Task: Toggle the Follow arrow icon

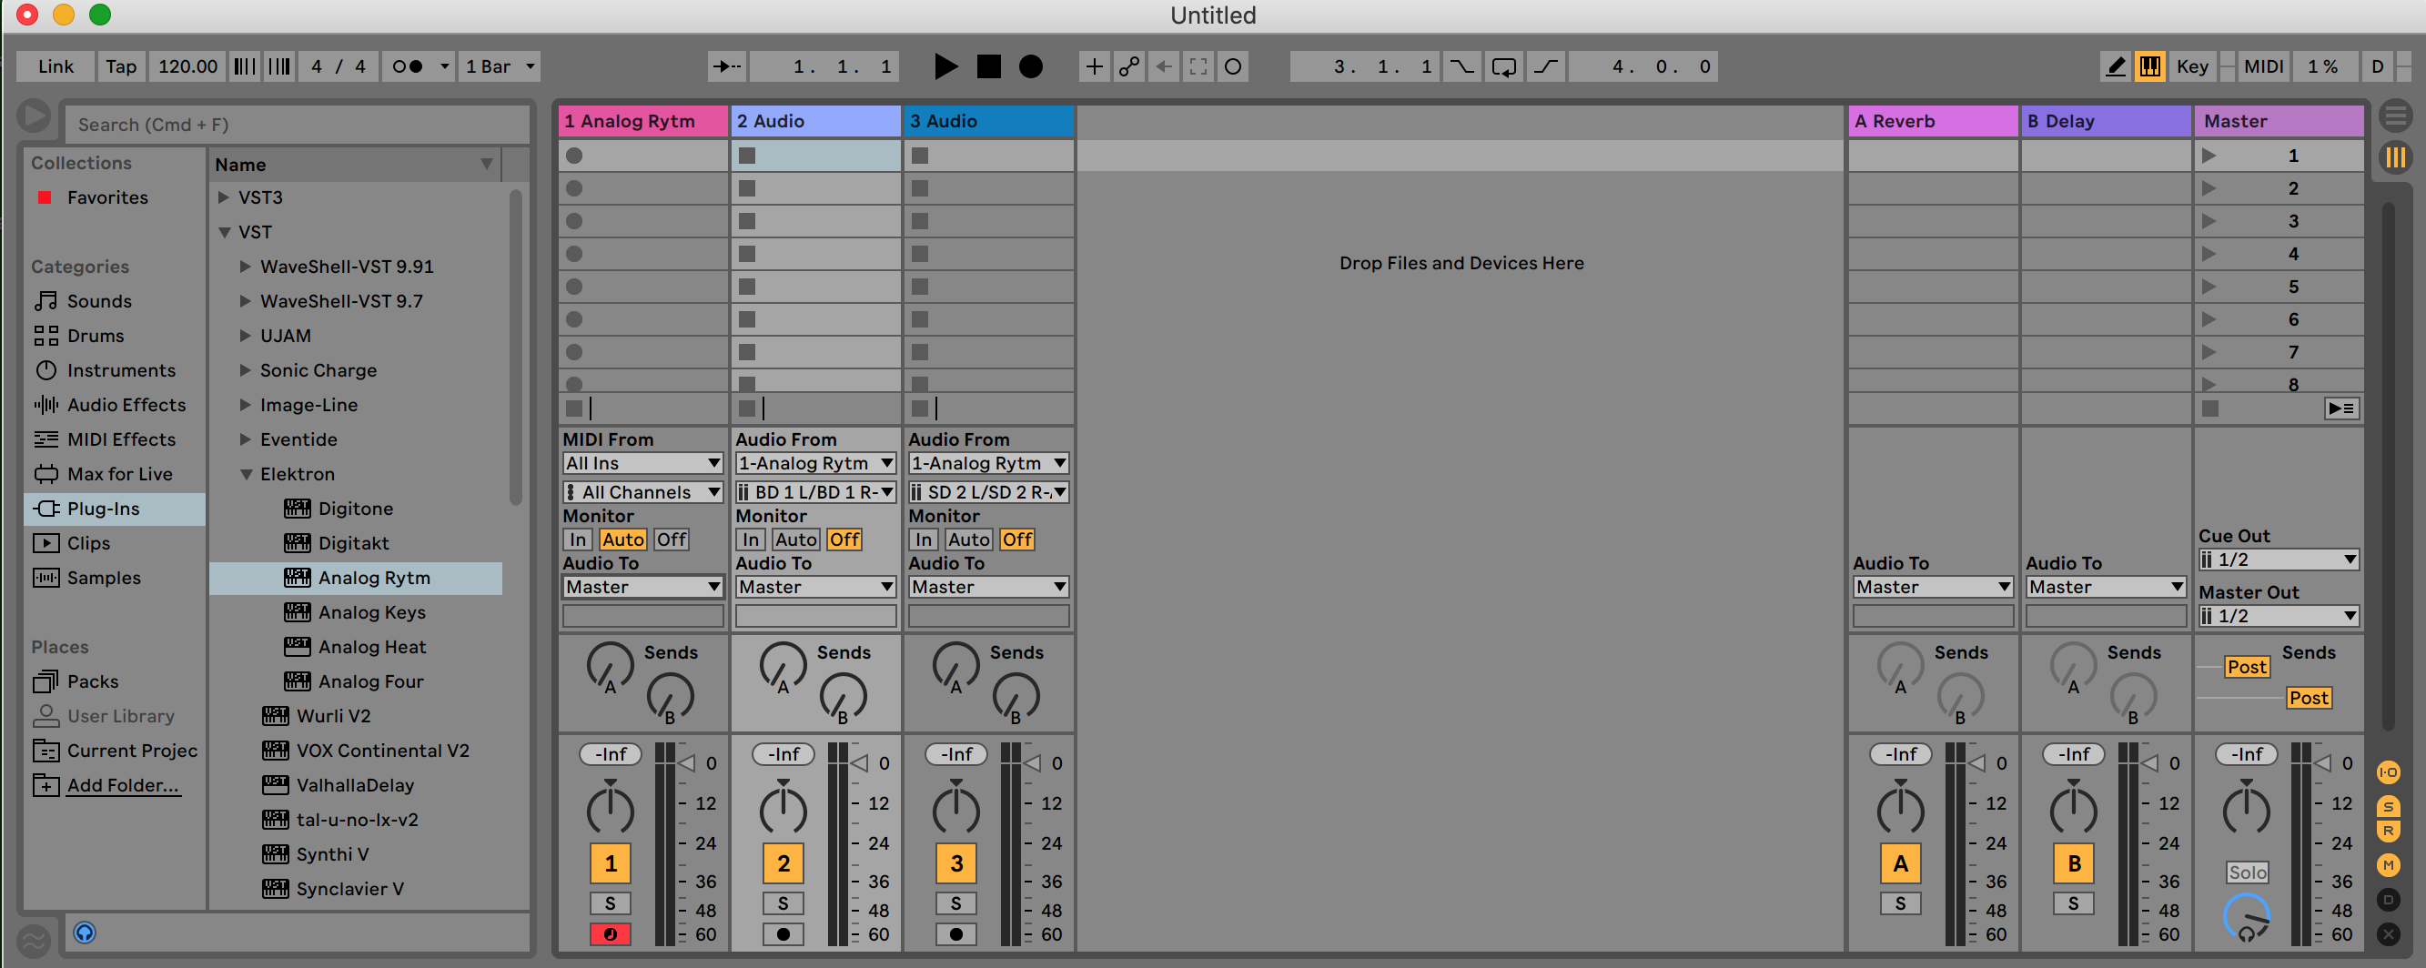Action: click(x=728, y=66)
